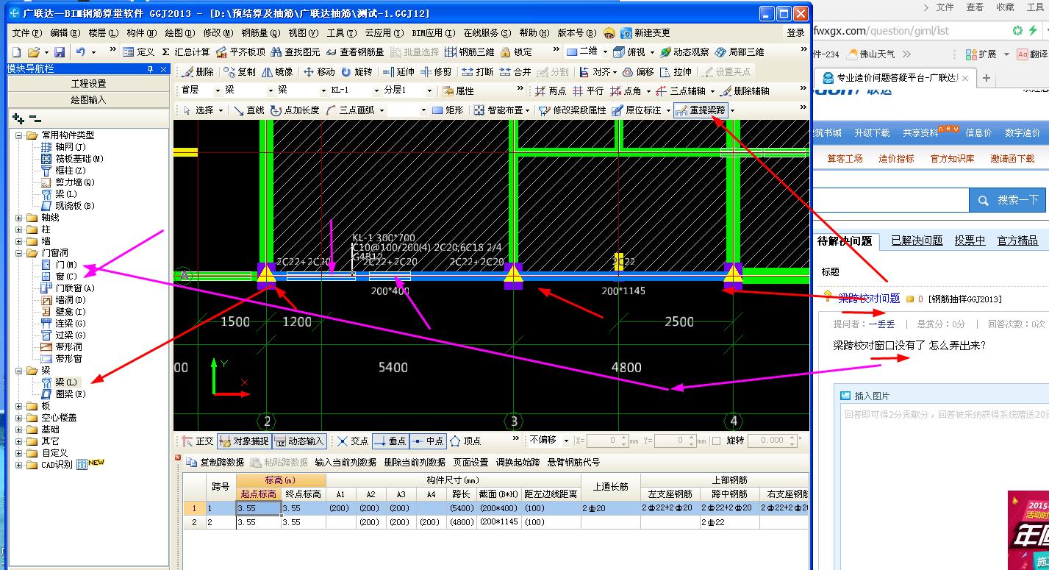This screenshot has width=1049, height=570.
Task: Click the 工程设置 navigation button
Action: 88,84
